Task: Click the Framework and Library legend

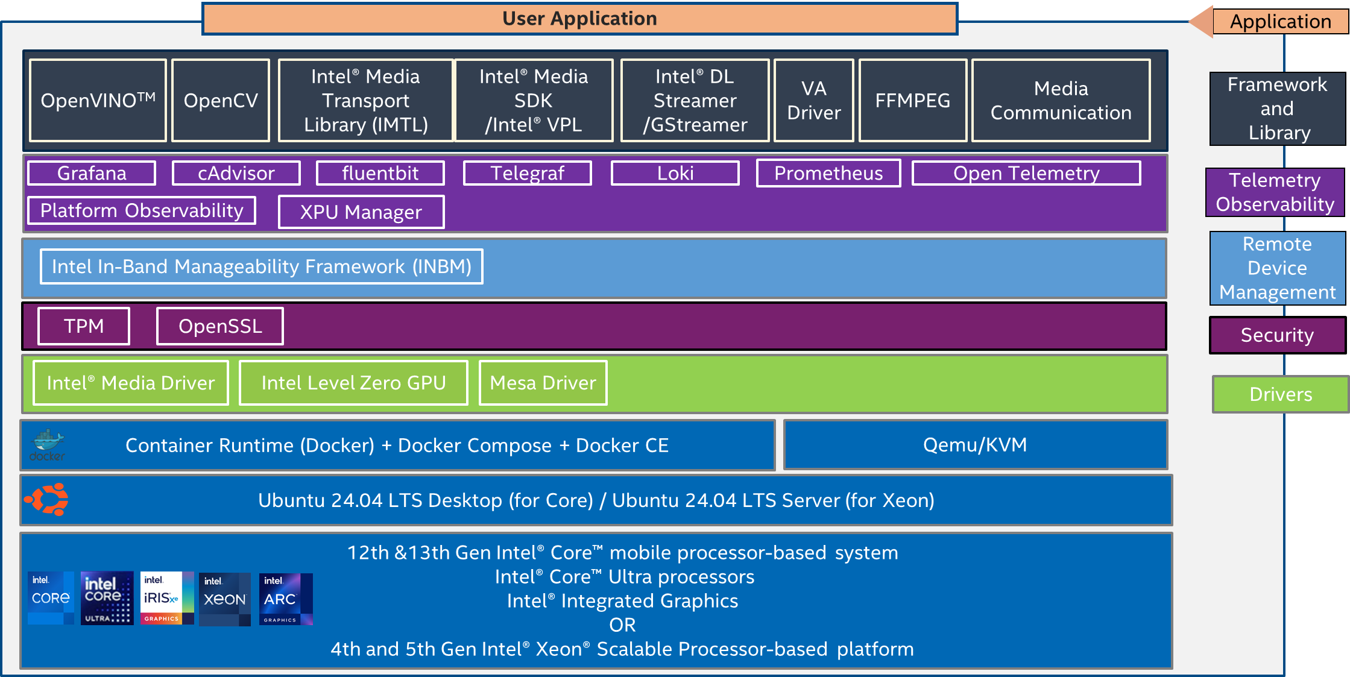Action: click(x=1278, y=109)
